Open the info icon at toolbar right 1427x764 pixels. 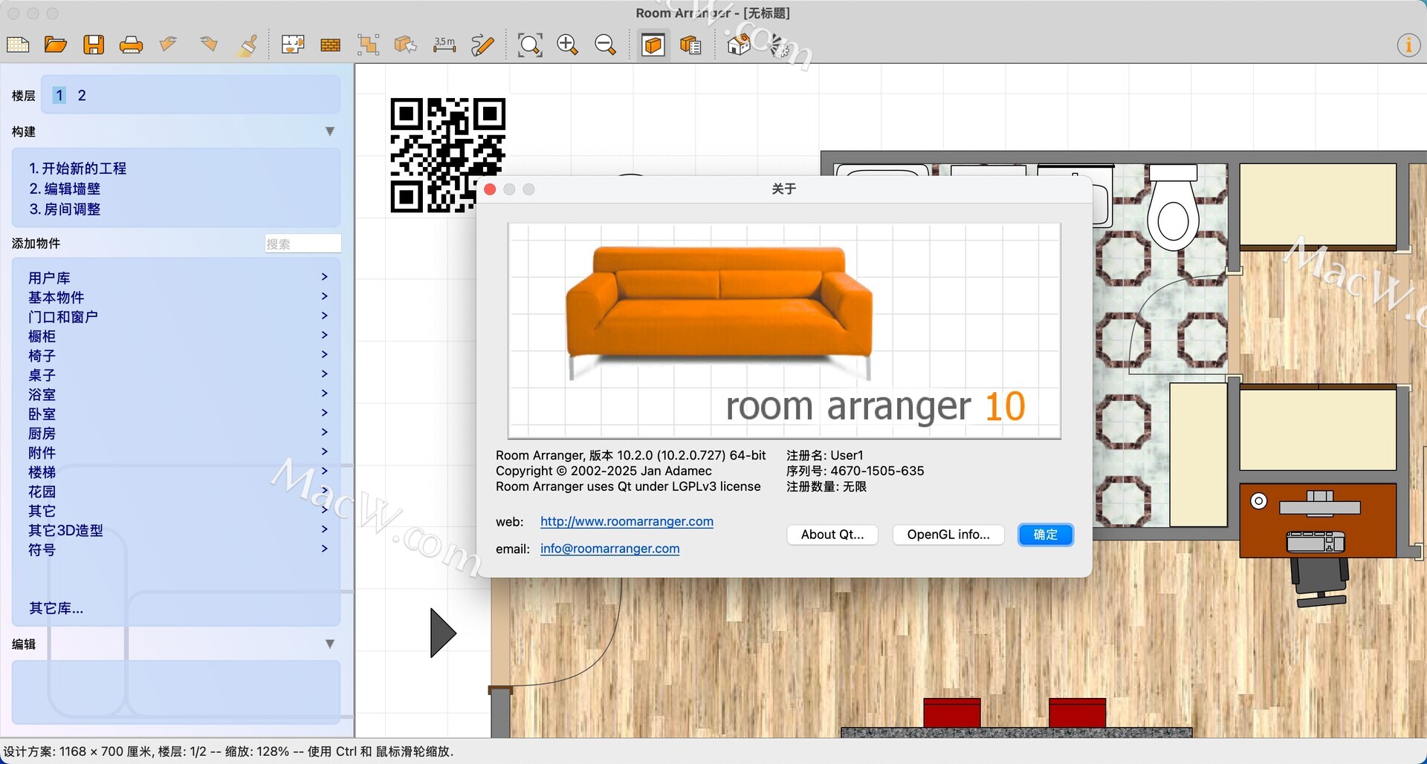(x=1408, y=45)
